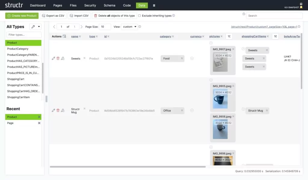Click the Structr Mug shopping cart item
The height and width of the screenshot is (180, 308).
point(255,110)
